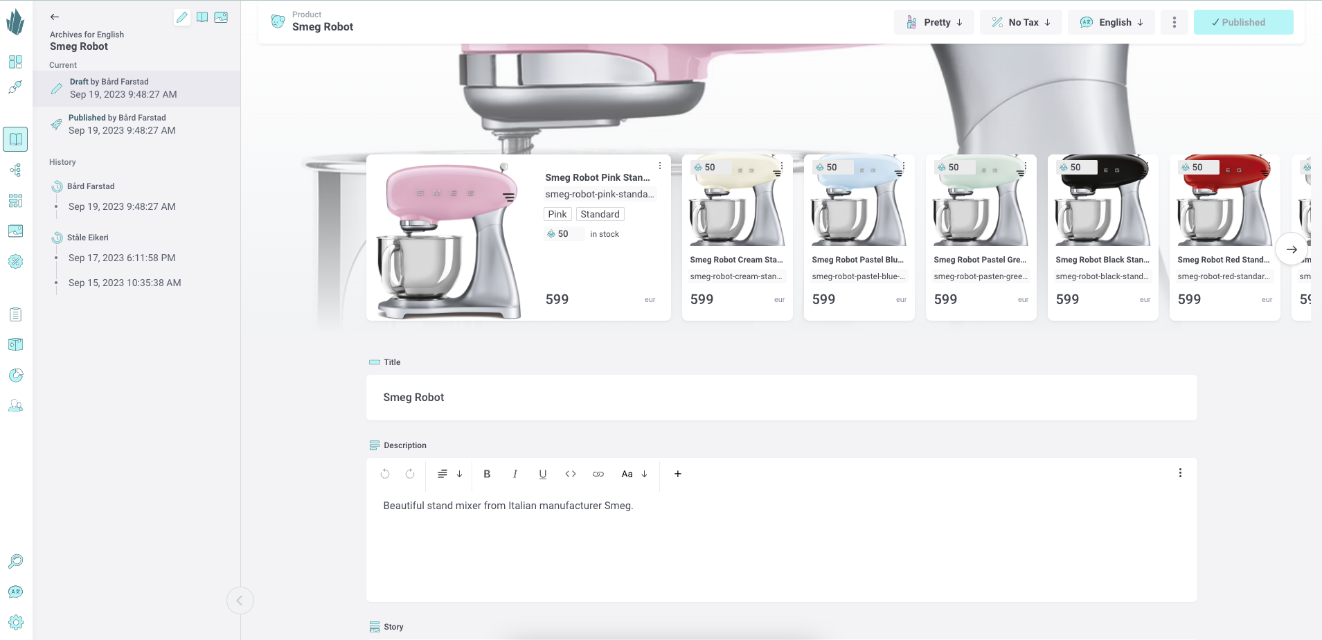Go back using the arrow above Archives
Viewport: 1322px width, 640px height.
(x=55, y=17)
